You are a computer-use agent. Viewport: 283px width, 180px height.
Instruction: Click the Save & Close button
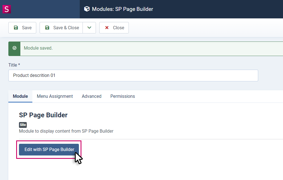pyautogui.click(x=61, y=28)
